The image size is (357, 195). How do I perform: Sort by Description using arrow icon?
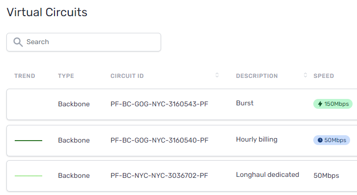[305, 75]
